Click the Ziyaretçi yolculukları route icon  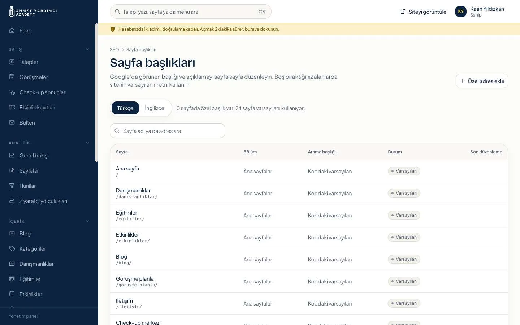point(12,201)
